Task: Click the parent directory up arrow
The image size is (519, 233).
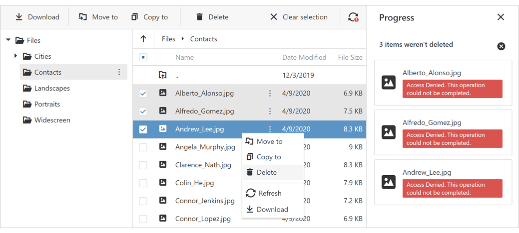Action: [143, 39]
